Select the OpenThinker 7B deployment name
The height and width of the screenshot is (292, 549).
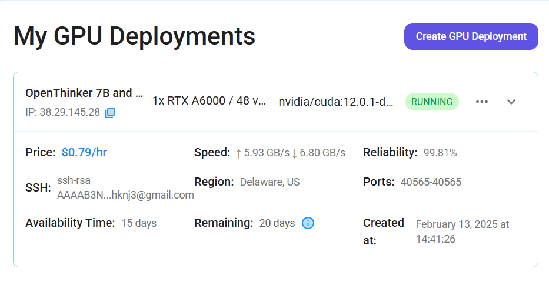(84, 93)
